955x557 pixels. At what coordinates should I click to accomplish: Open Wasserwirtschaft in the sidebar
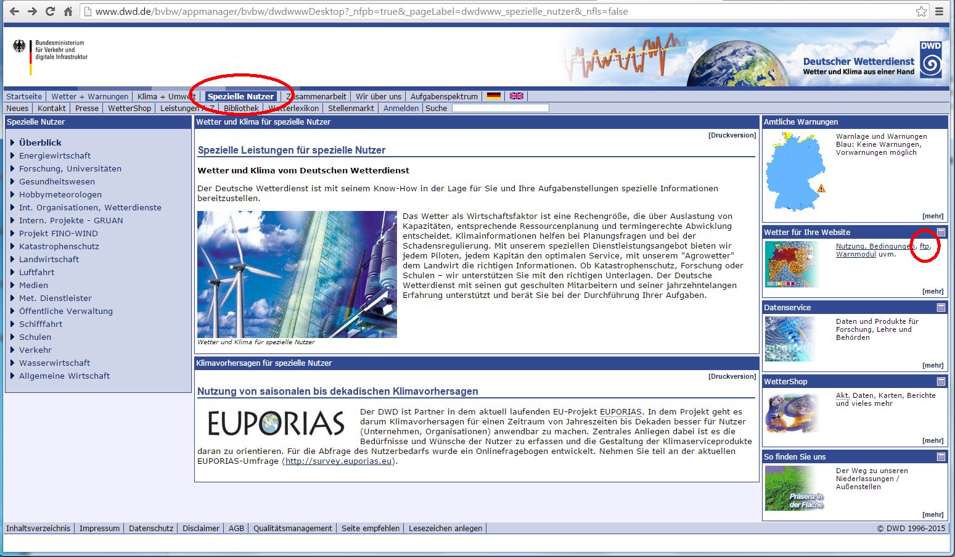click(54, 363)
